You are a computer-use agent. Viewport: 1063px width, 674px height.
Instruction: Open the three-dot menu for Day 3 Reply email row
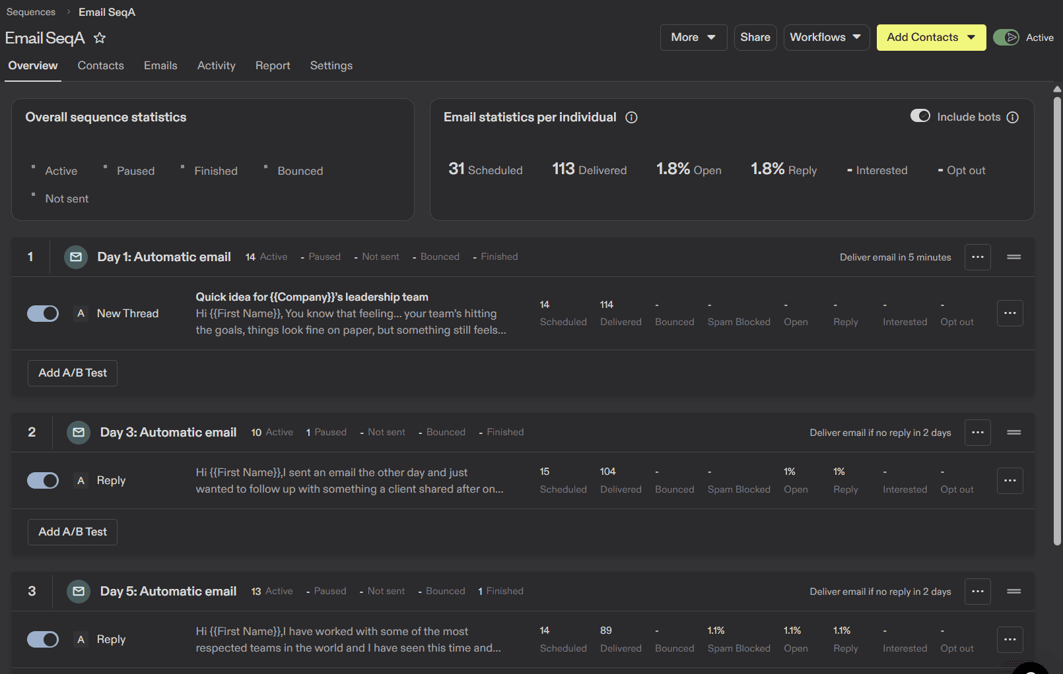point(1010,481)
